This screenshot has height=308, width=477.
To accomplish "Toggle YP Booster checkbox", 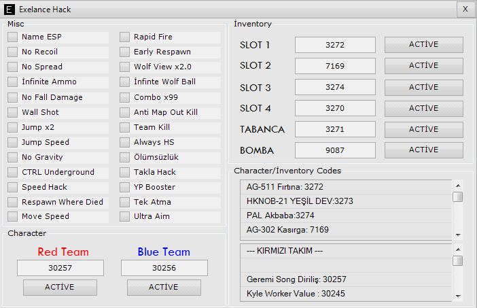I will pyautogui.click(x=124, y=187).
